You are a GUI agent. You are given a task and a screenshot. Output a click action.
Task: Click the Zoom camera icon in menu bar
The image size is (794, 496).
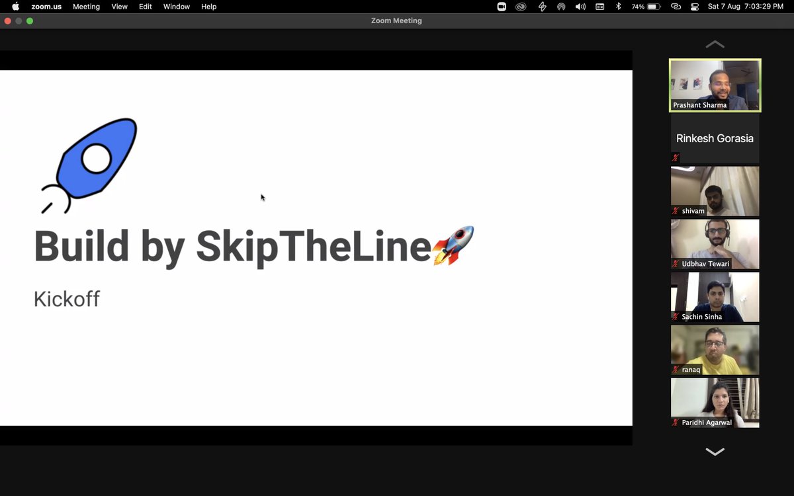(x=502, y=7)
